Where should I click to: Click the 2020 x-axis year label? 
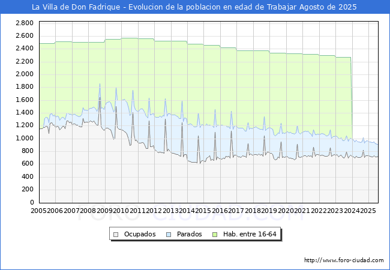pos(286,211)
